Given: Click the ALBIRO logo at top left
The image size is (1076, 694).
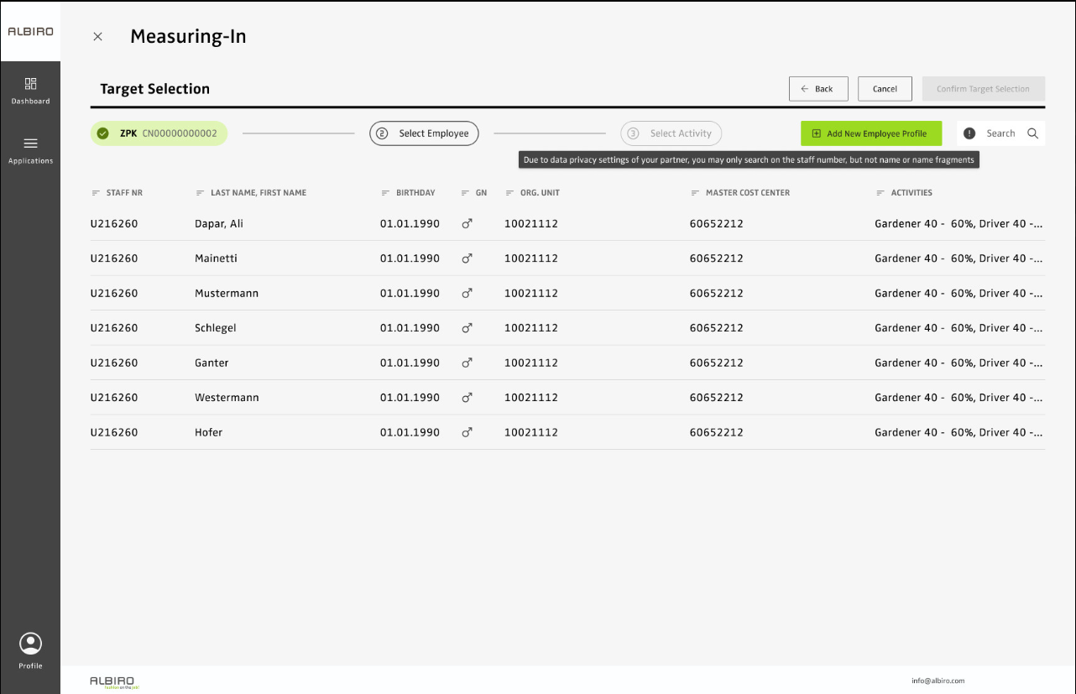Looking at the screenshot, I should tap(30, 32).
